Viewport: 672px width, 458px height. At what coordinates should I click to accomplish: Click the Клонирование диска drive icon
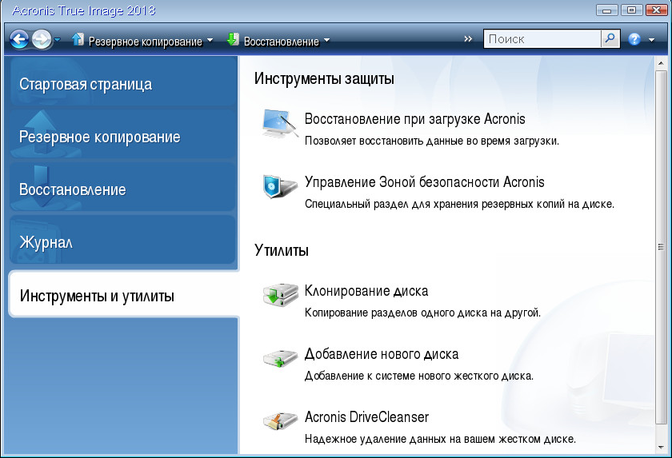coord(280,294)
